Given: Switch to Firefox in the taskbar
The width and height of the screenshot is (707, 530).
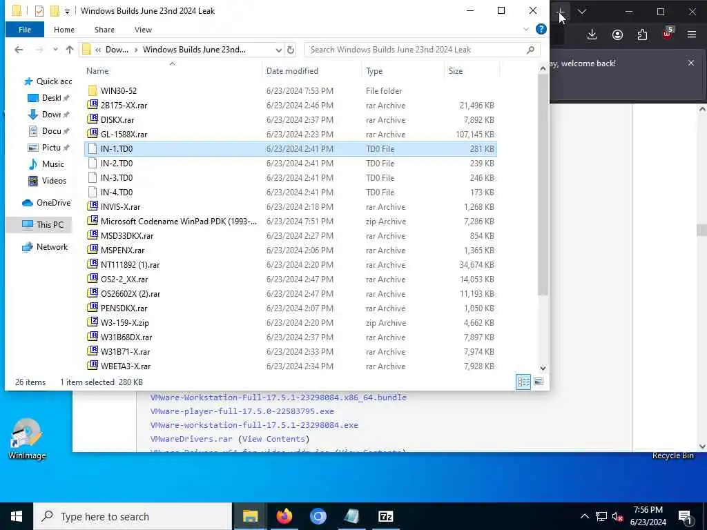Looking at the screenshot, I should (284, 516).
